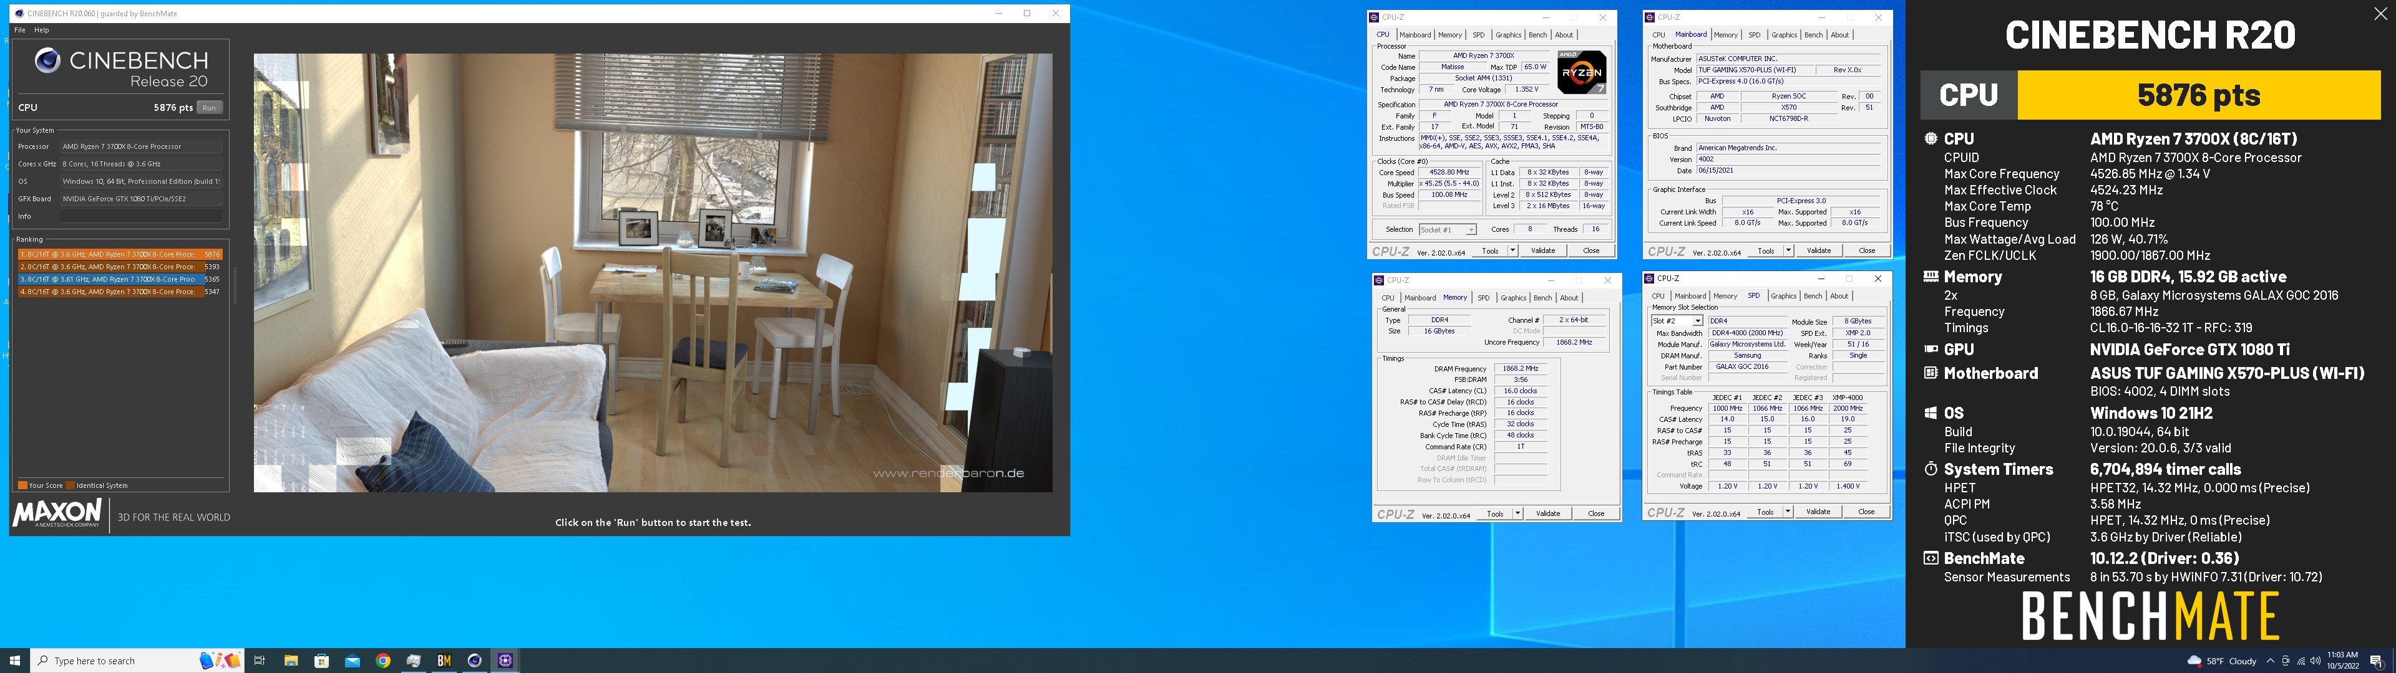
Task: Open the clock and calendar flyout
Action: click(2343, 661)
